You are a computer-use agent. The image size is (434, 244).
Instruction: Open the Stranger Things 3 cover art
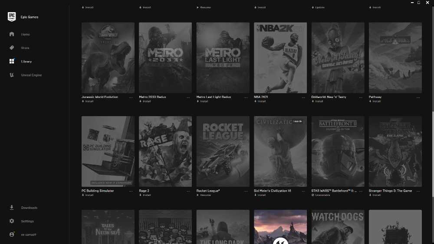395,151
